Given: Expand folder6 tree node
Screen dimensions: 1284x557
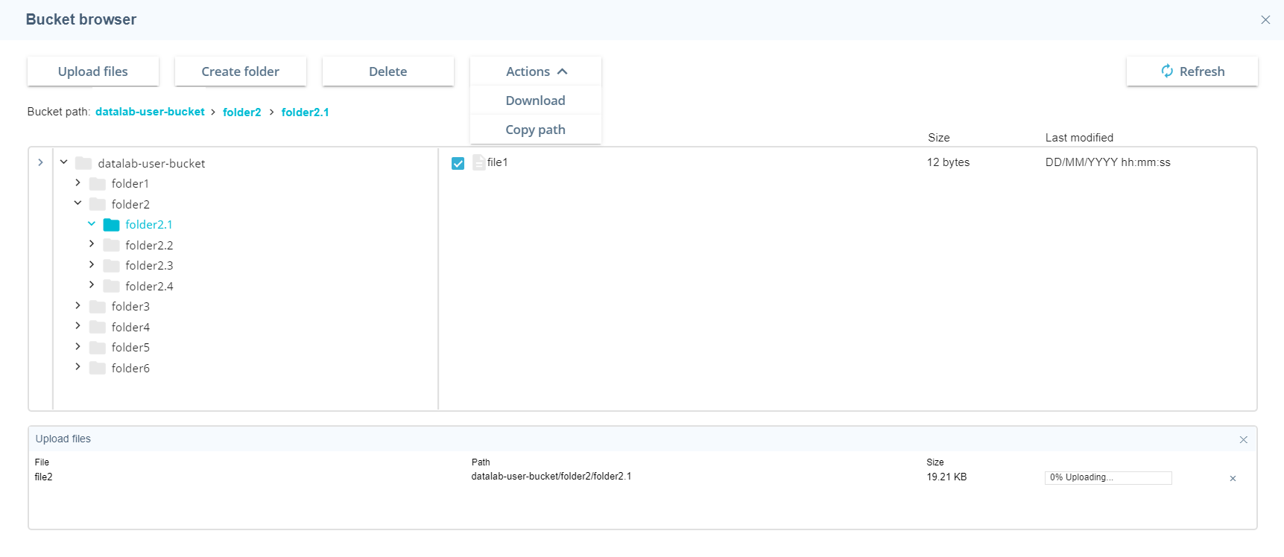Looking at the screenshot, I should (78, 366).
